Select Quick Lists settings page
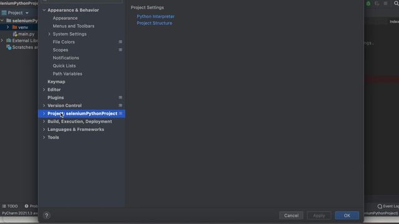This screenshot has width=399, height=224. [x=64, y=65]
